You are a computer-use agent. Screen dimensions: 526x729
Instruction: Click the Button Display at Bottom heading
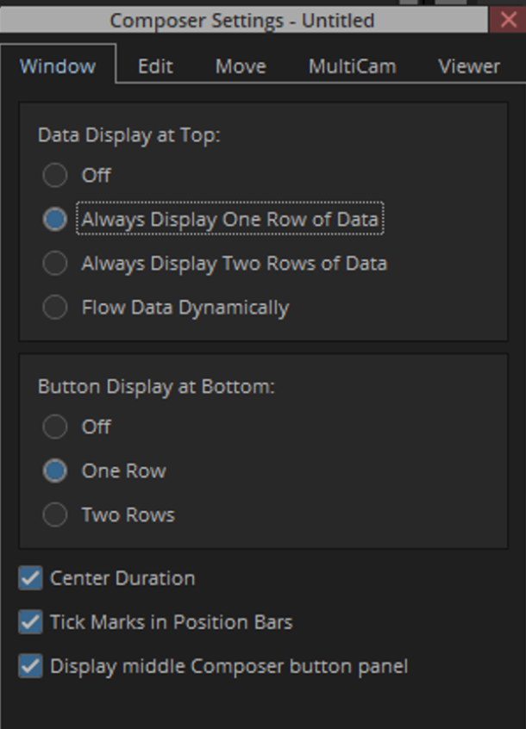tap(156, 387)
